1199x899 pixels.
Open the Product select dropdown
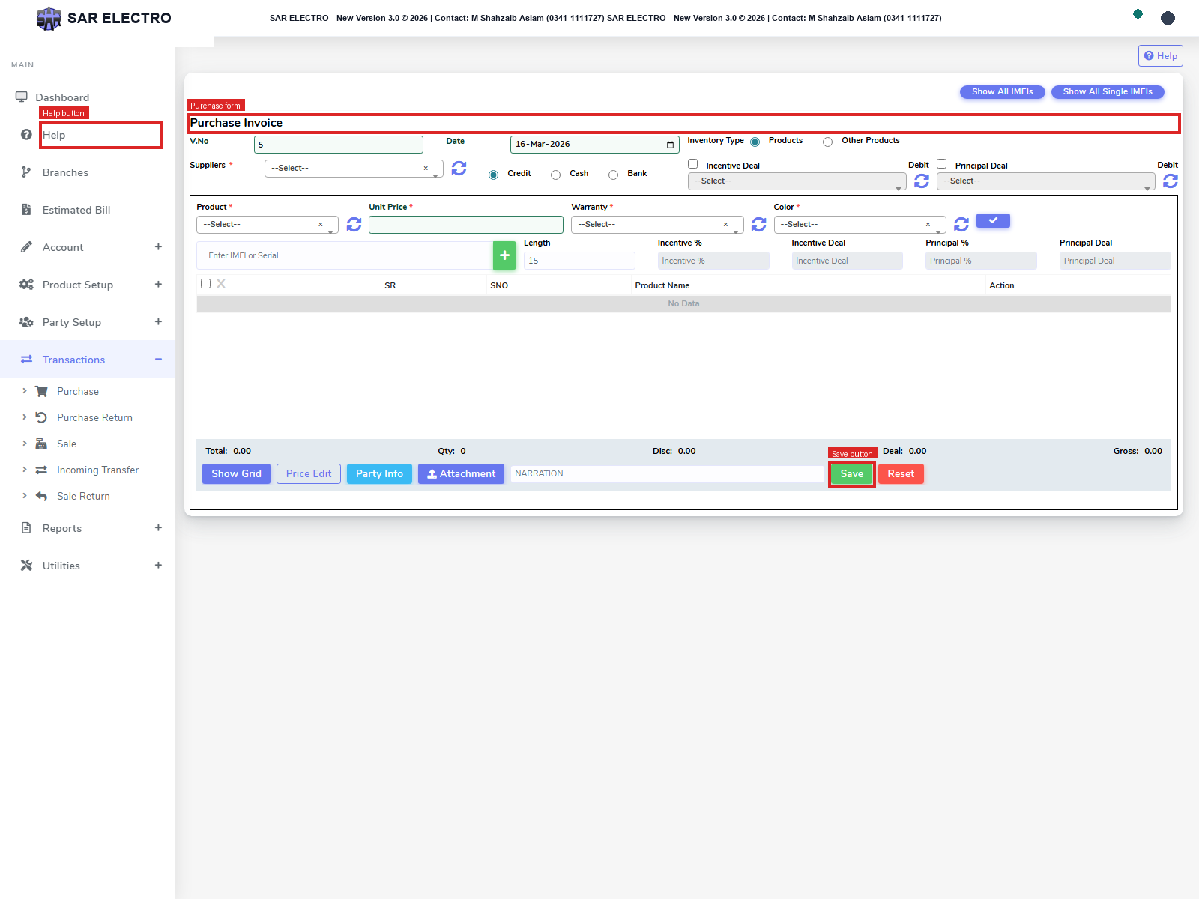(267, 225)
